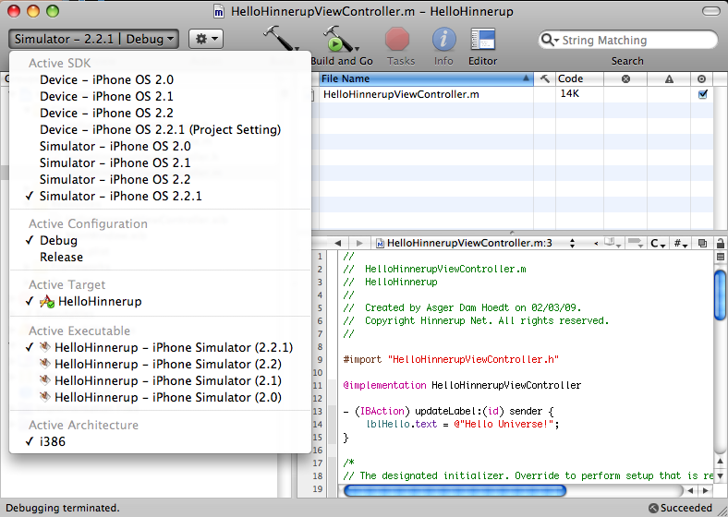Click Debugging terminated status text

pyautogui.click(x=63, y=508)
